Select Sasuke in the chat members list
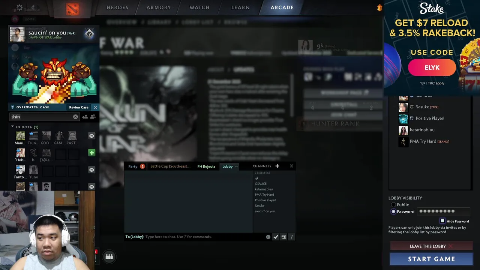The height and width of the screenshot is (270, 480). point(259,205)
